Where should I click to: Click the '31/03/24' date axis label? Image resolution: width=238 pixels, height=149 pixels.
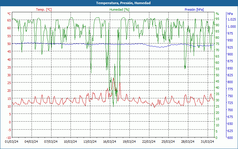207,142
